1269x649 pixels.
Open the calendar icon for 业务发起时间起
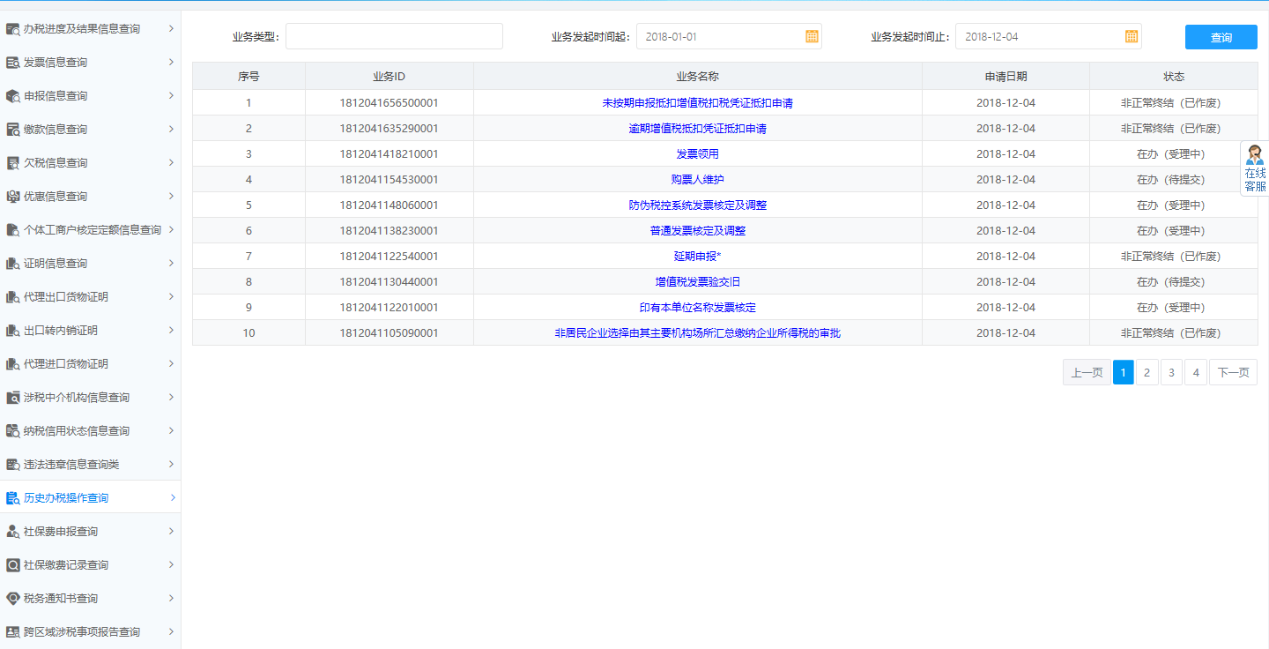(x=811, y=36)
